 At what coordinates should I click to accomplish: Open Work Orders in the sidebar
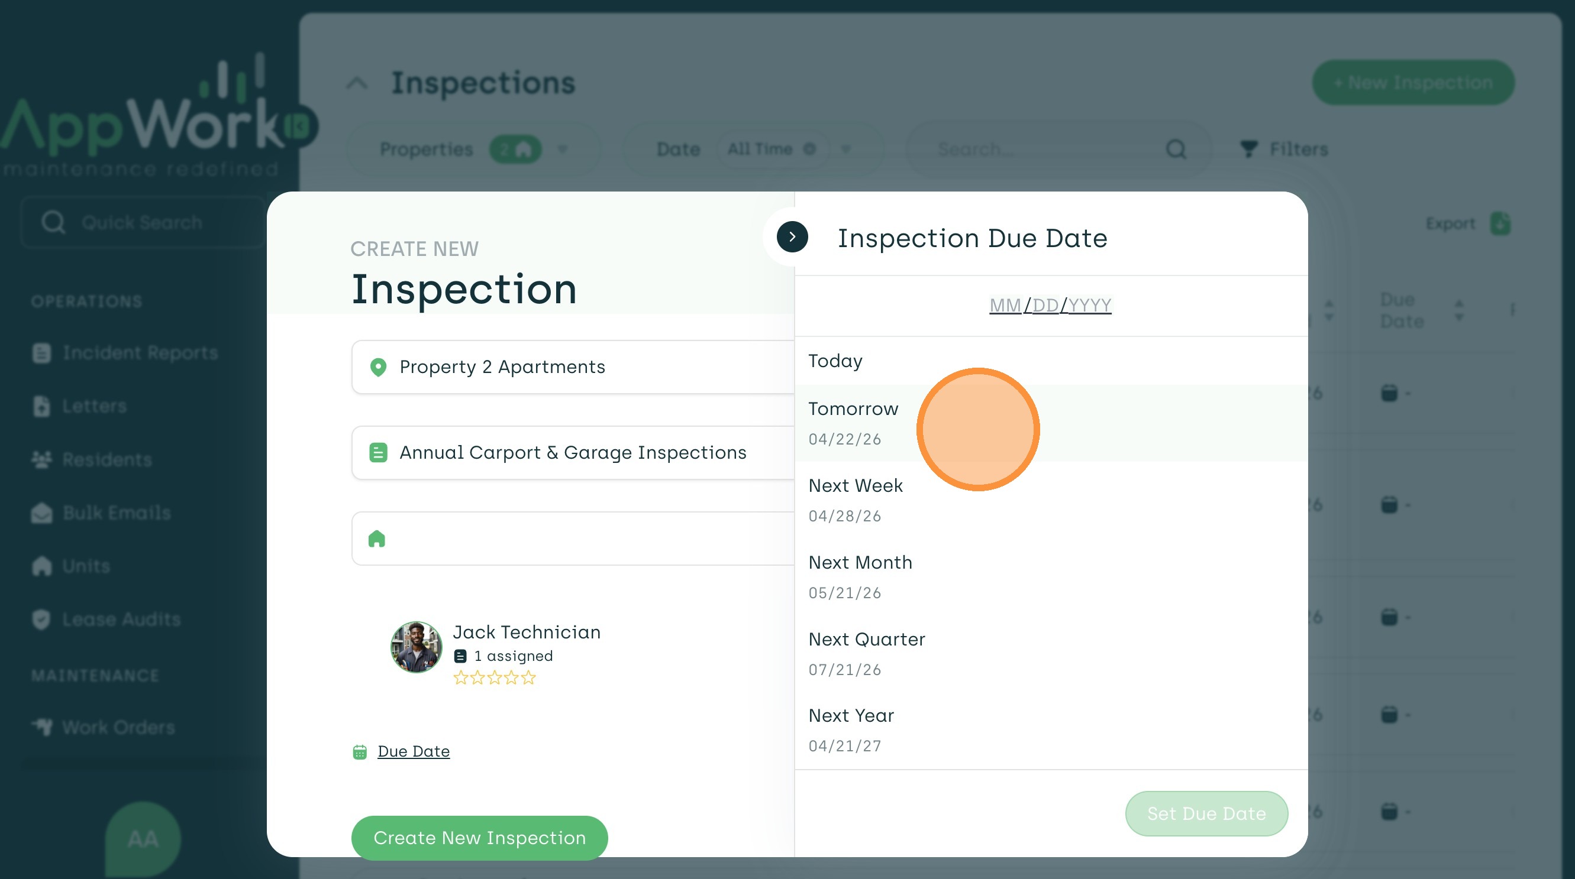click(118, 728)
